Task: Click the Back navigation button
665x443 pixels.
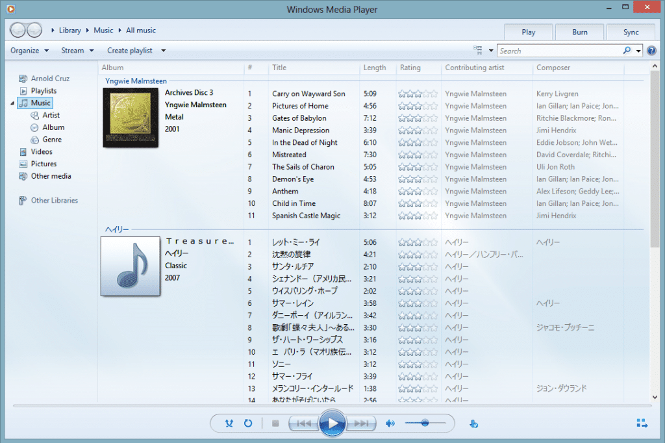Action: [x=18, y=30]
